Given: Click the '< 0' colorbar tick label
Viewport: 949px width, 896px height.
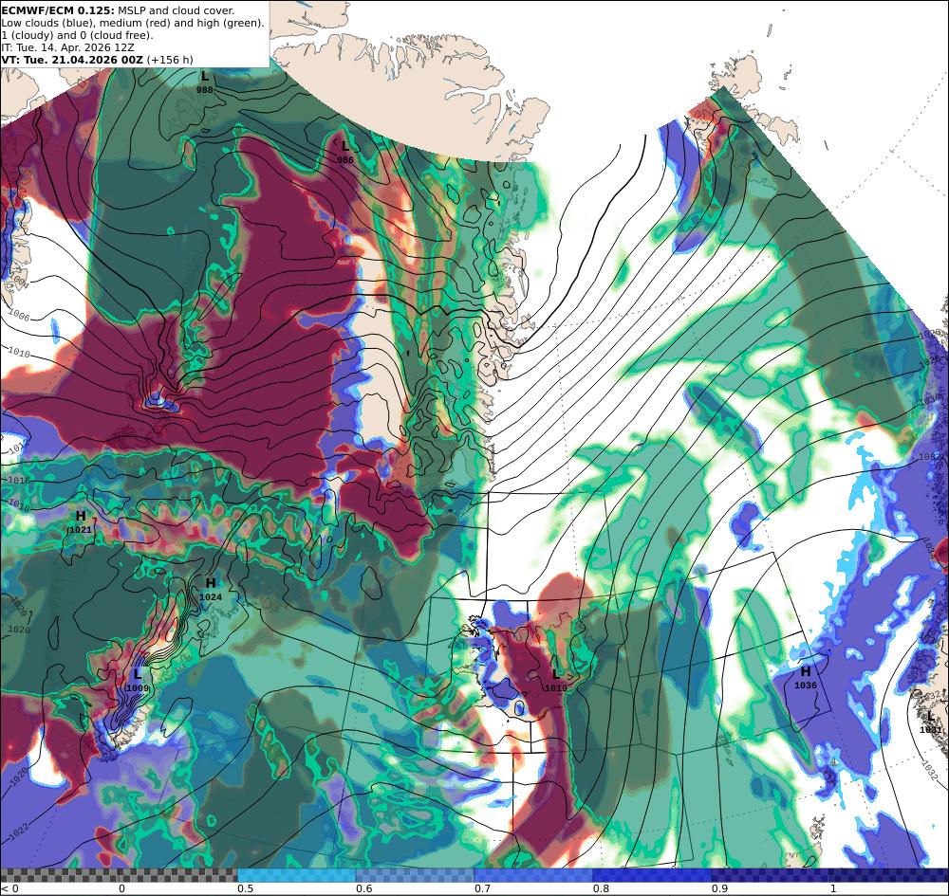Looking at the screenshot, I should click(10, 888).
